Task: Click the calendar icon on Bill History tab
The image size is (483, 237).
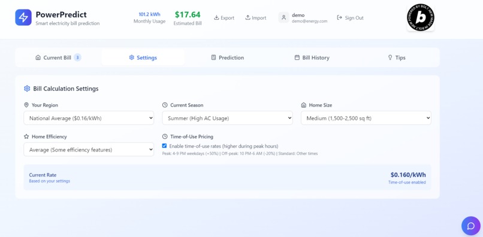Action: tap(297, 57)
